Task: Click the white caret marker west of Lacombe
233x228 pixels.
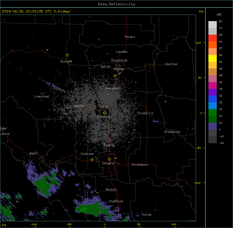Action: pos(107,53)
